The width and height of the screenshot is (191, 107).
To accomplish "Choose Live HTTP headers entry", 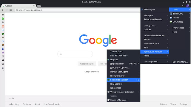I will [x=124, y=56].
